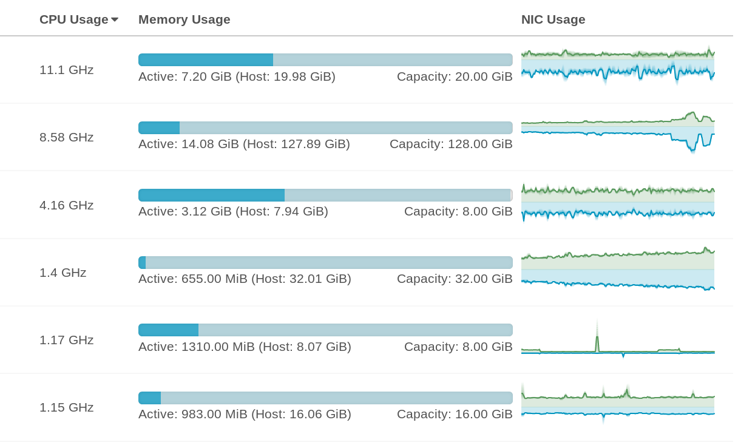The height and width of the screenshot is (445, 738).
Task: Select the CPU Usage column header
Action: click(74, 19)
